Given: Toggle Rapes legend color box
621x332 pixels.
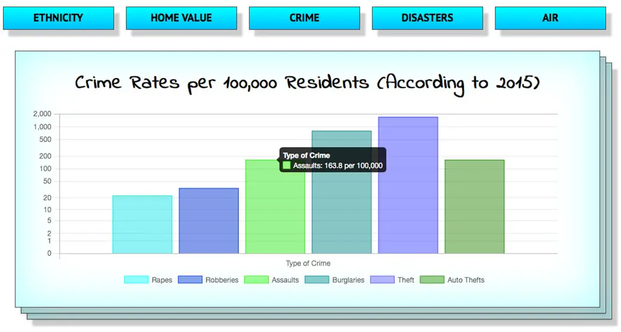Looking at the screenshot, I should [136, 280].
